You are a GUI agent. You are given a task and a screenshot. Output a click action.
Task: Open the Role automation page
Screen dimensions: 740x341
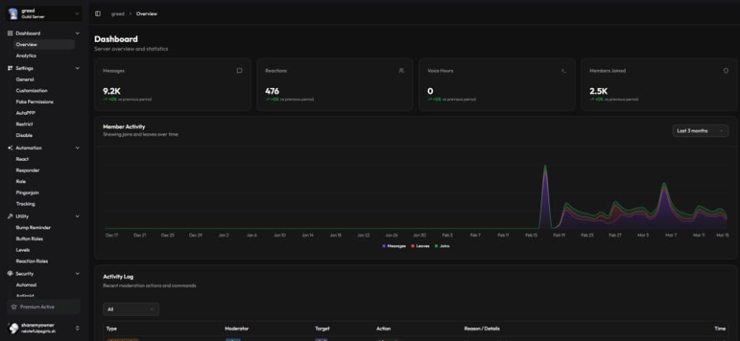pyautogui.click(x=21, y=182)
